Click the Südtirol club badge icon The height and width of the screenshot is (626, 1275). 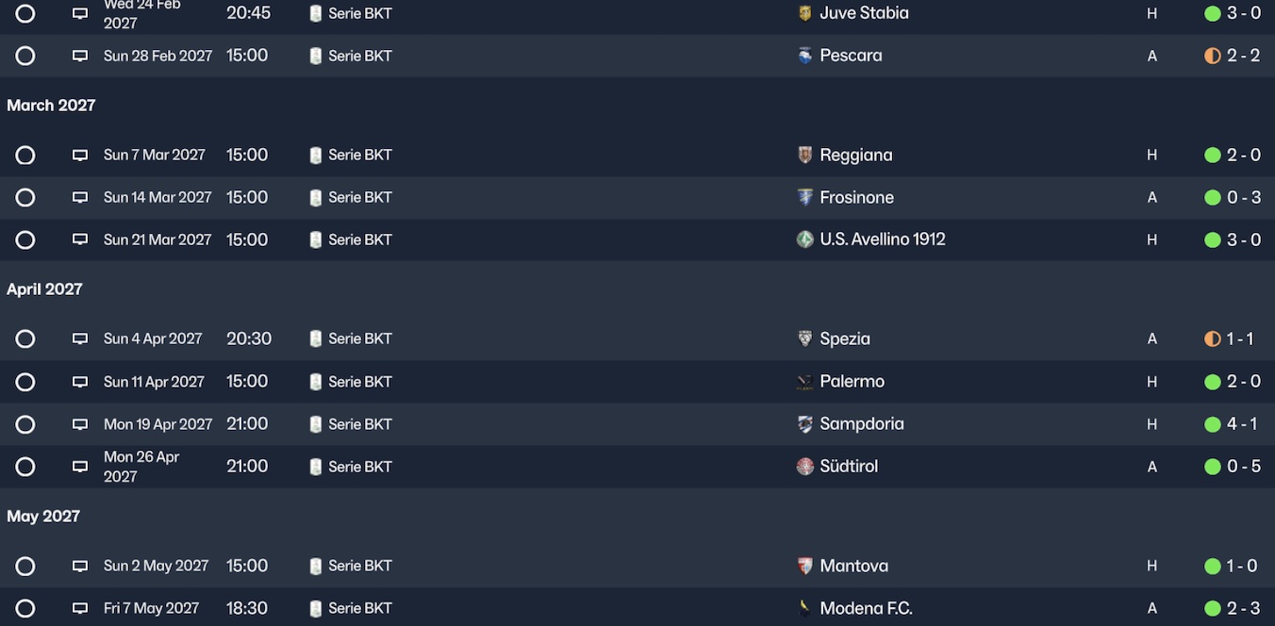[x=804, y=467]
